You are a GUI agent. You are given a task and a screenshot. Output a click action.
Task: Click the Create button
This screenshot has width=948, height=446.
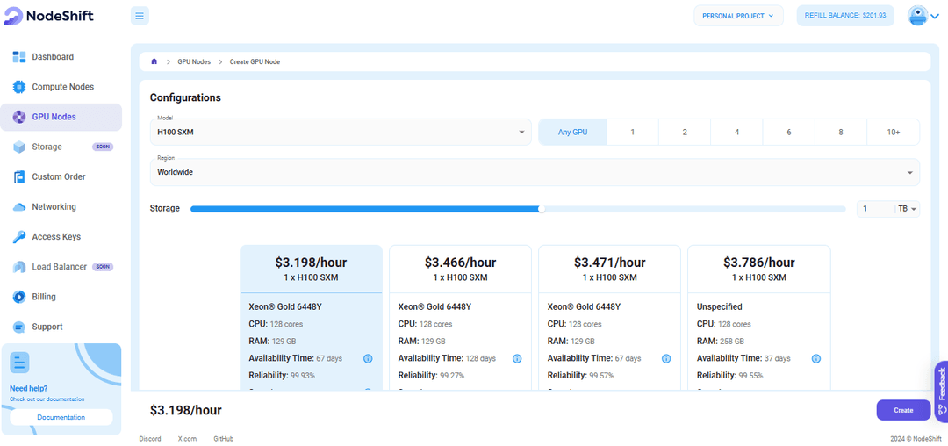903,410
